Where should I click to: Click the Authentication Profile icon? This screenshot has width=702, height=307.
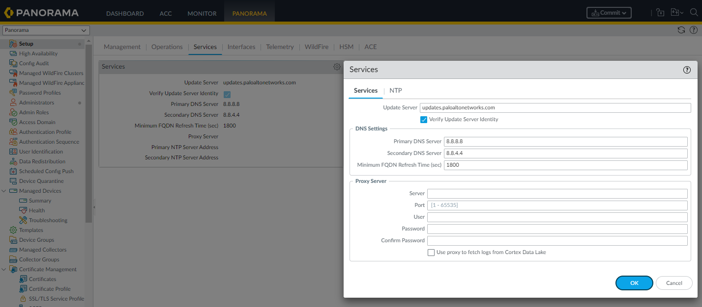pos(13,132)
